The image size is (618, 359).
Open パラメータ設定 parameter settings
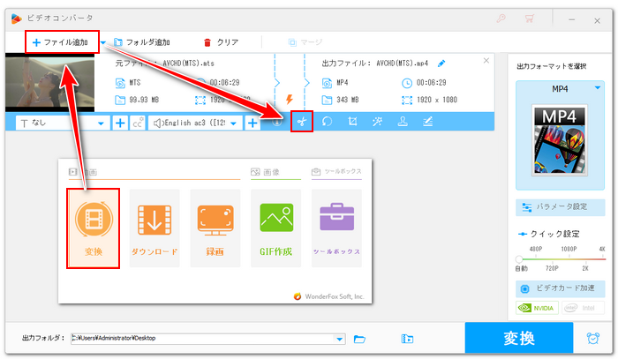[561, 207]
